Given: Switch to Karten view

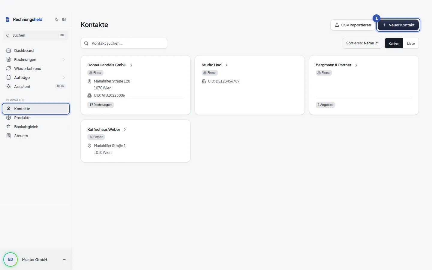Looking at the screenshot, I should [394, 43].
